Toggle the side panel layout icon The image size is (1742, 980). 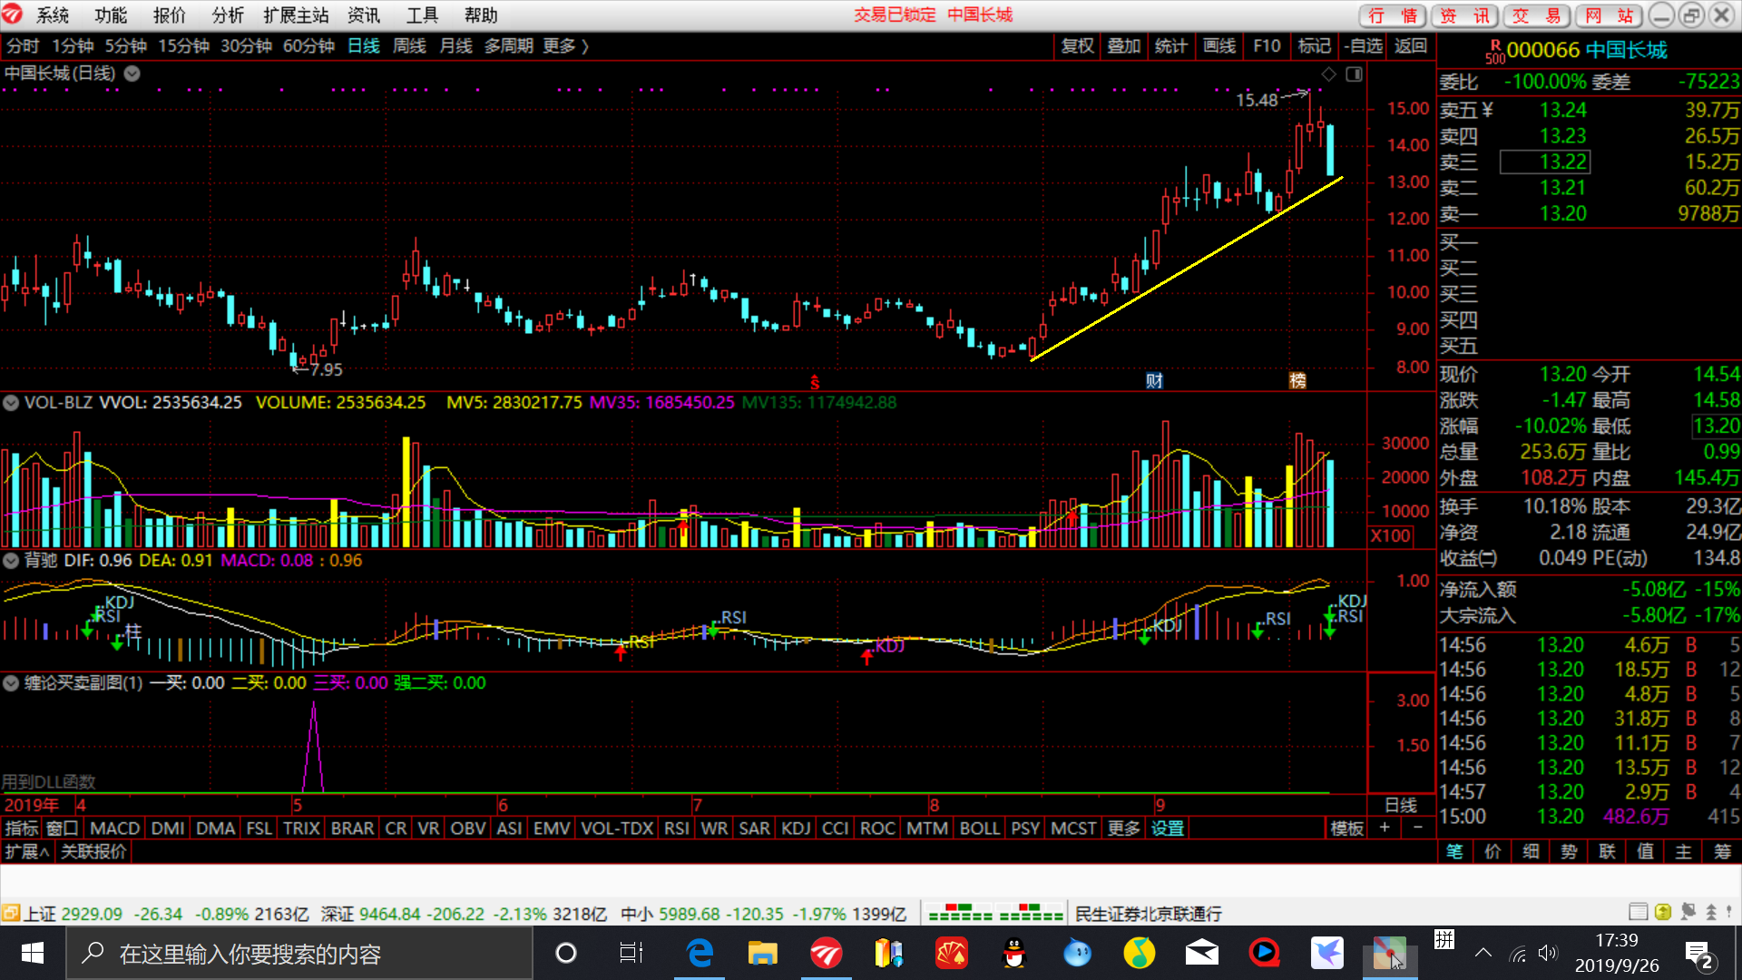(x=1354, y=74)
